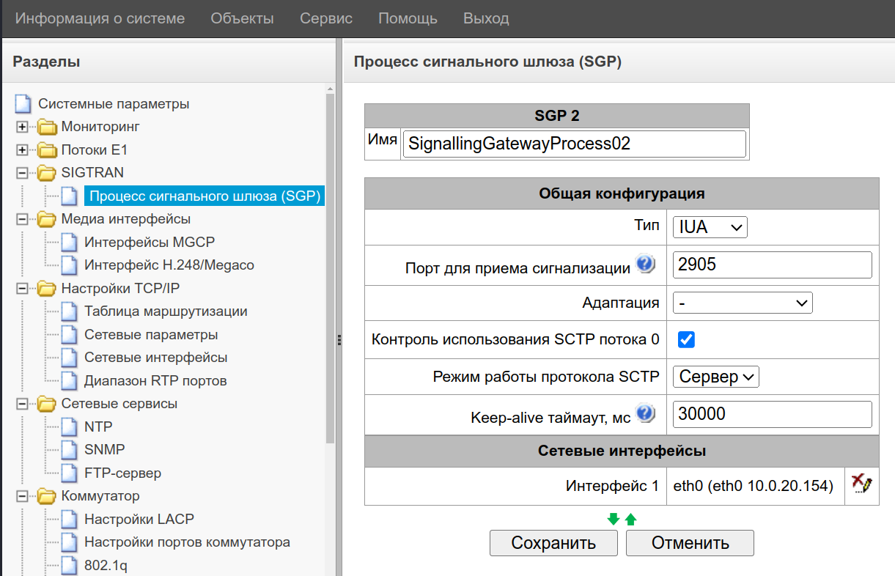The image size is (895, 576).
Task: Click edit icon for Interface 1 row
Action: (861, 485)
